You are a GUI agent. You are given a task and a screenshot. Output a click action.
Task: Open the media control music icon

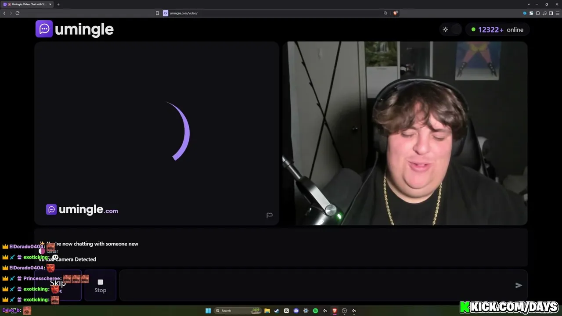coord(544,13)
